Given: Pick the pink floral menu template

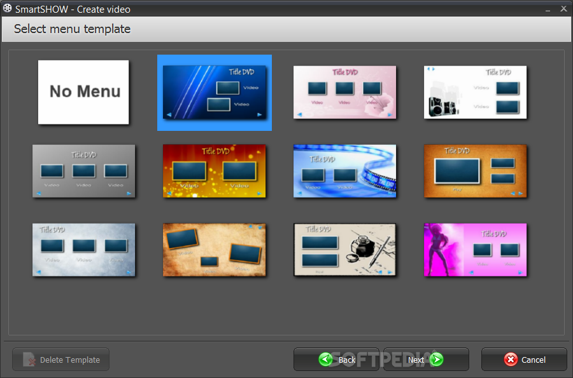Looking at the screenshot, I should tap(344, 92).
